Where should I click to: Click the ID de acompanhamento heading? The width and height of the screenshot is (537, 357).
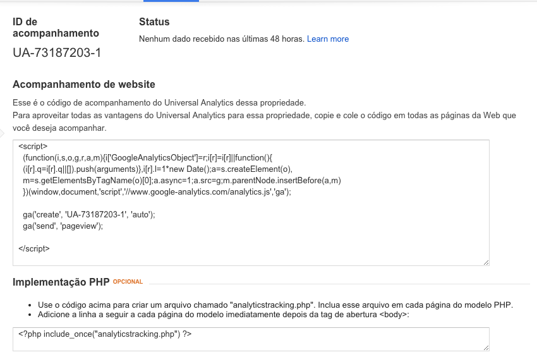pyautogui.click(x=56, y=27)
